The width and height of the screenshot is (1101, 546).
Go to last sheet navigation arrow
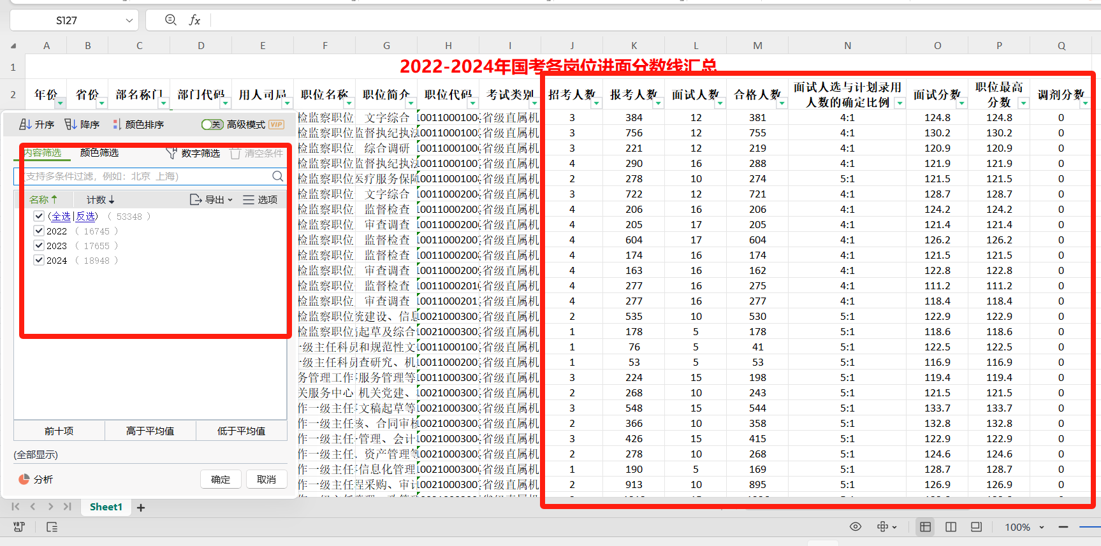point(68,507)
